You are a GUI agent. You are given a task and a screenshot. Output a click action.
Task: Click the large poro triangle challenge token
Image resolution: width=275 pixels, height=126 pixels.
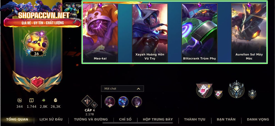tap(204, 90)
